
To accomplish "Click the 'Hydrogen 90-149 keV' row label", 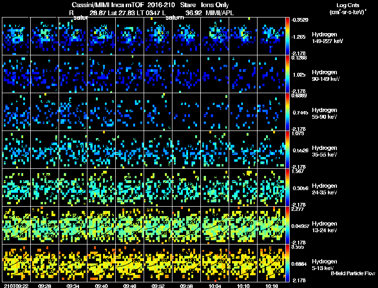I will point(326,76).
